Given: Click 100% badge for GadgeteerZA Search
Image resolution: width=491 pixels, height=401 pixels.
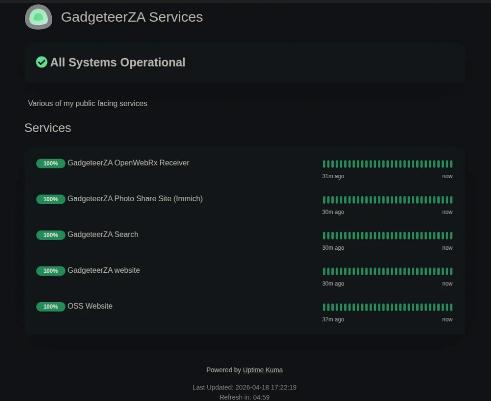Looking at the screenshot, I should [x=51, y=235].
